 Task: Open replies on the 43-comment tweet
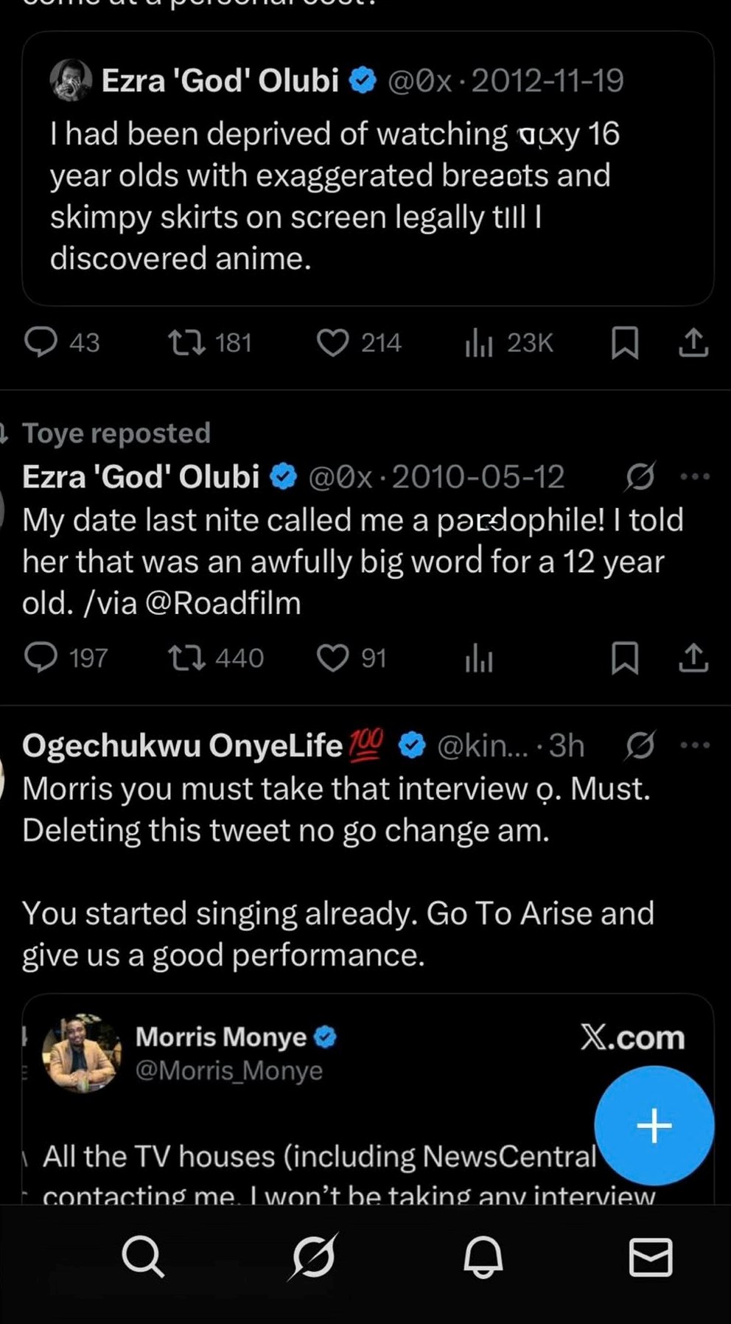41,342
